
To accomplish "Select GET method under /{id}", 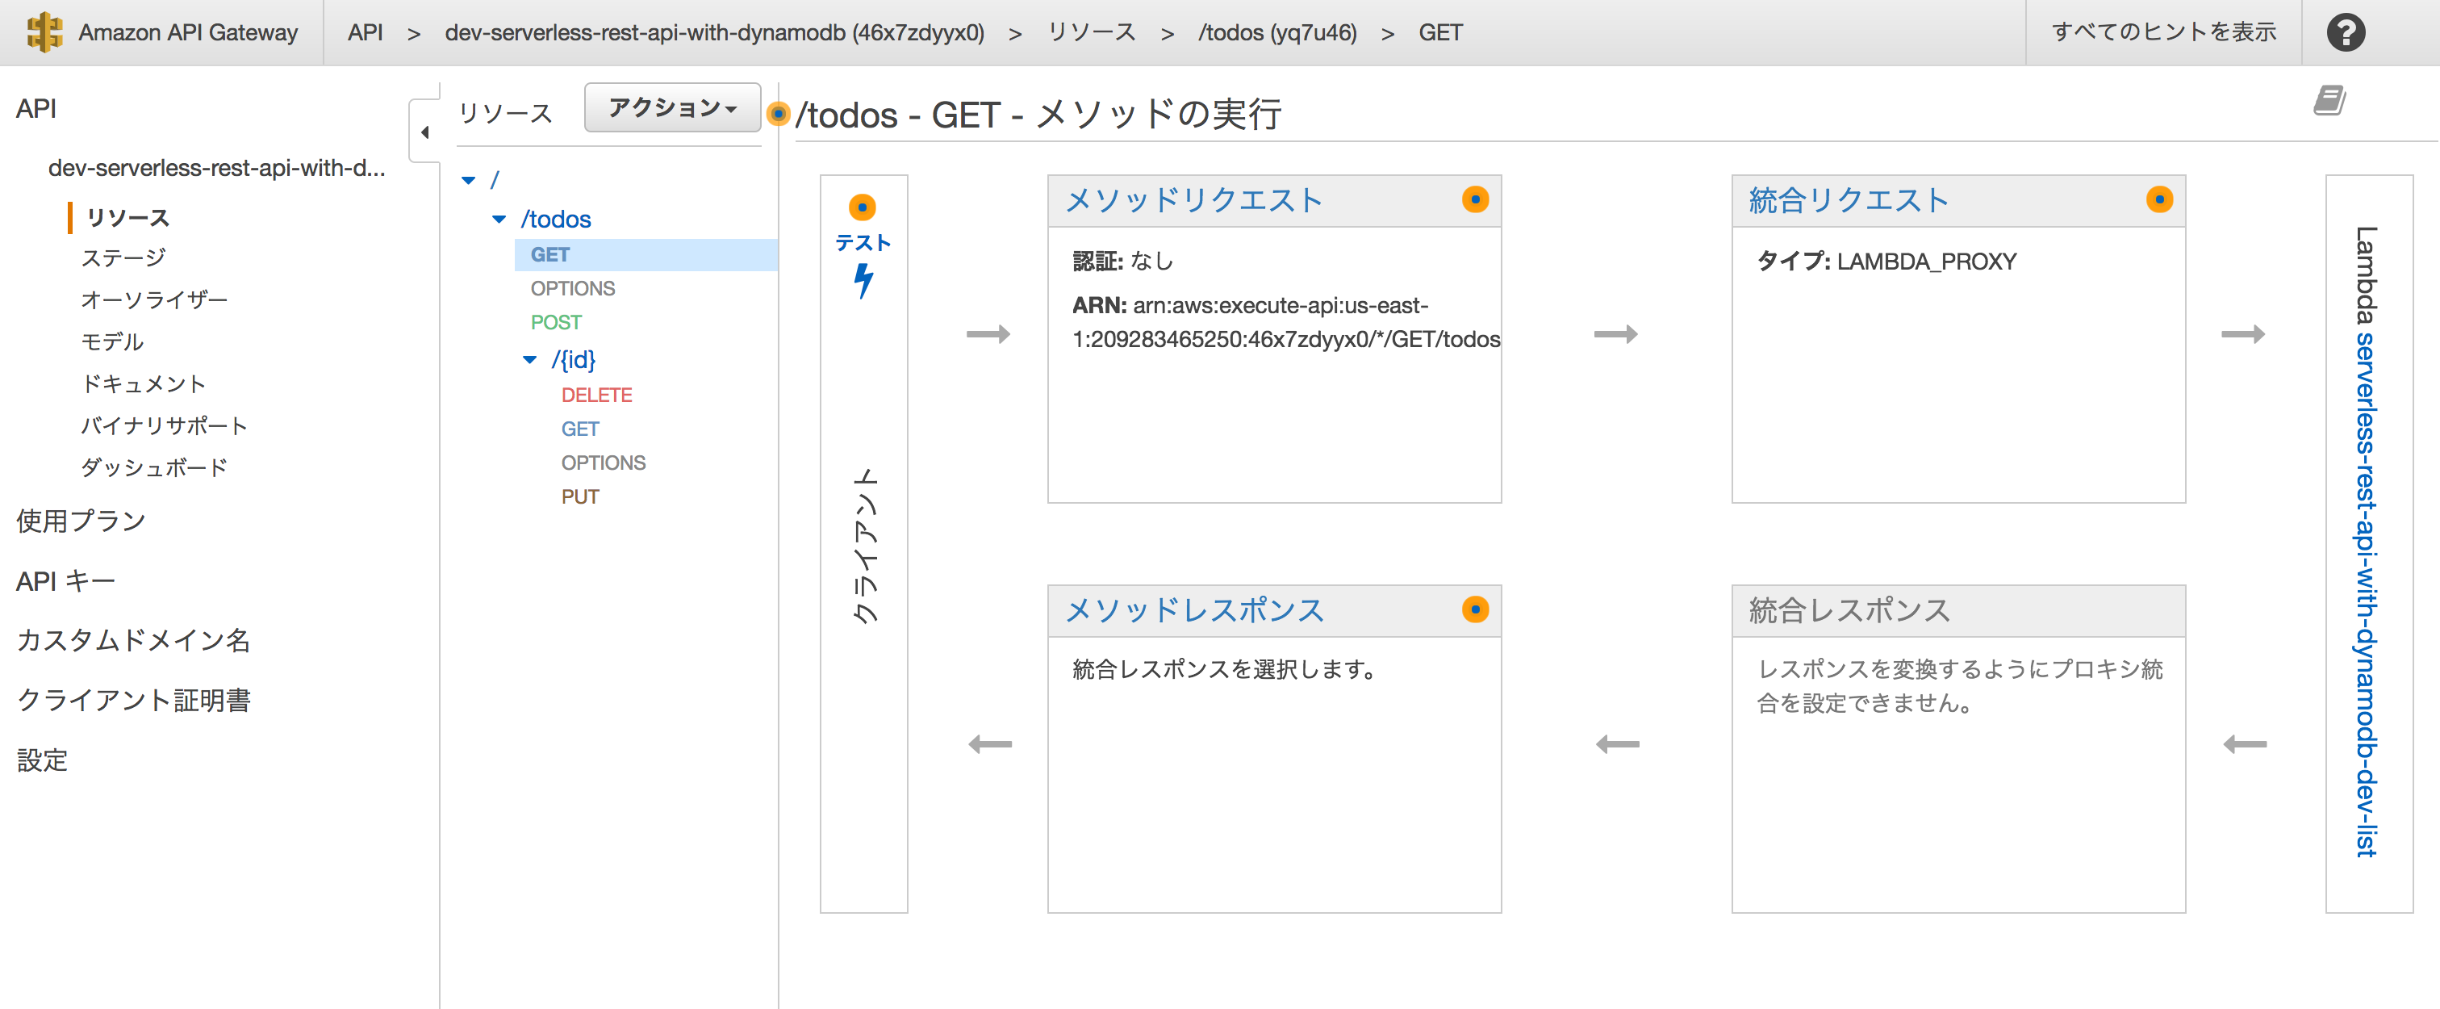I will tap(579, 429).
